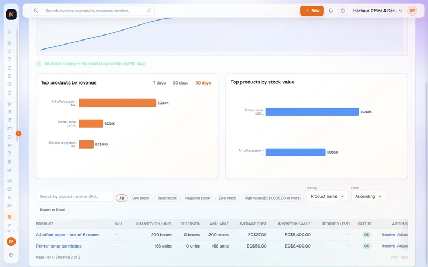Click the notifications bell icon
Viewport: 428px width, 267px height.
click(x=330, y=11)
